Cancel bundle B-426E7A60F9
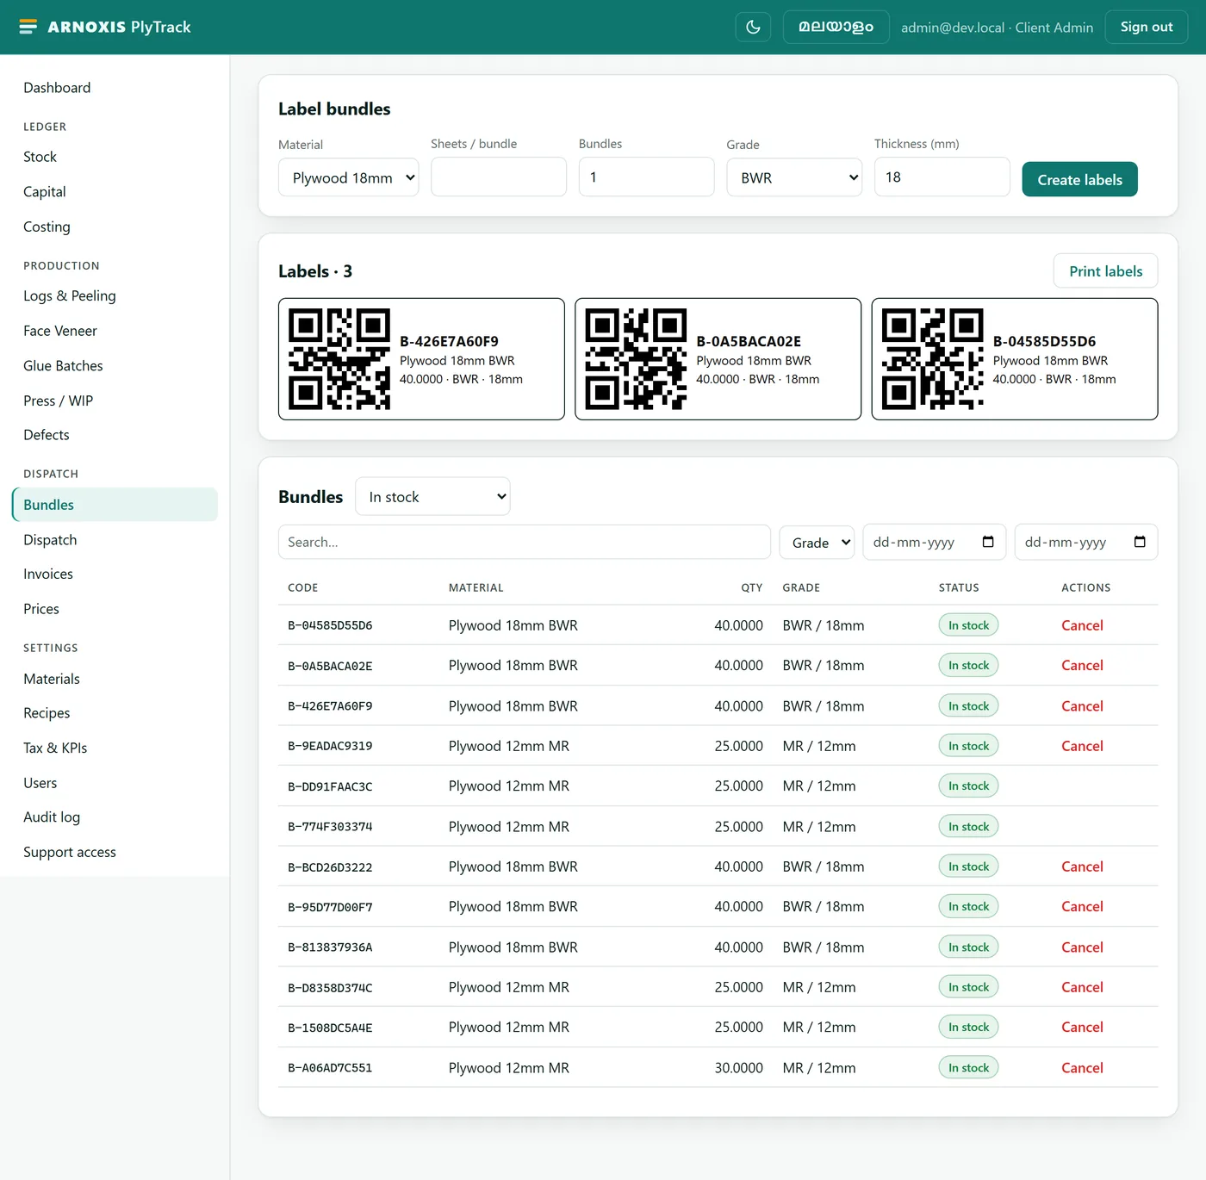 click(x=1082, y=705)
